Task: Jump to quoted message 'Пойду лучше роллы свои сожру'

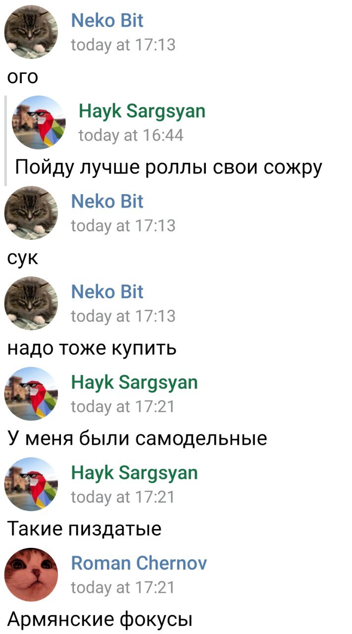Action: point(169,167)
